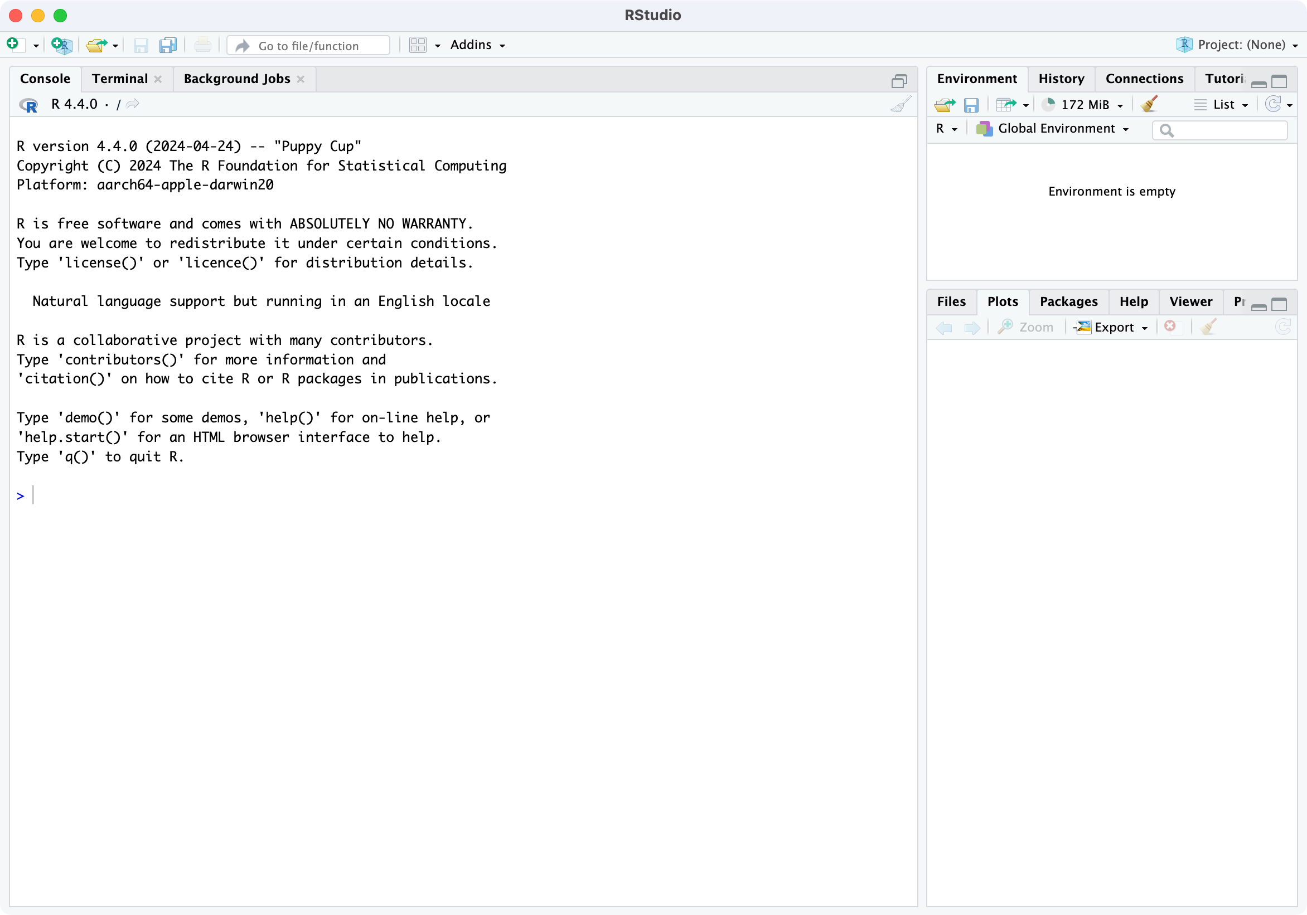
Task: Click the console input prompt line
Action: point(462,495)
